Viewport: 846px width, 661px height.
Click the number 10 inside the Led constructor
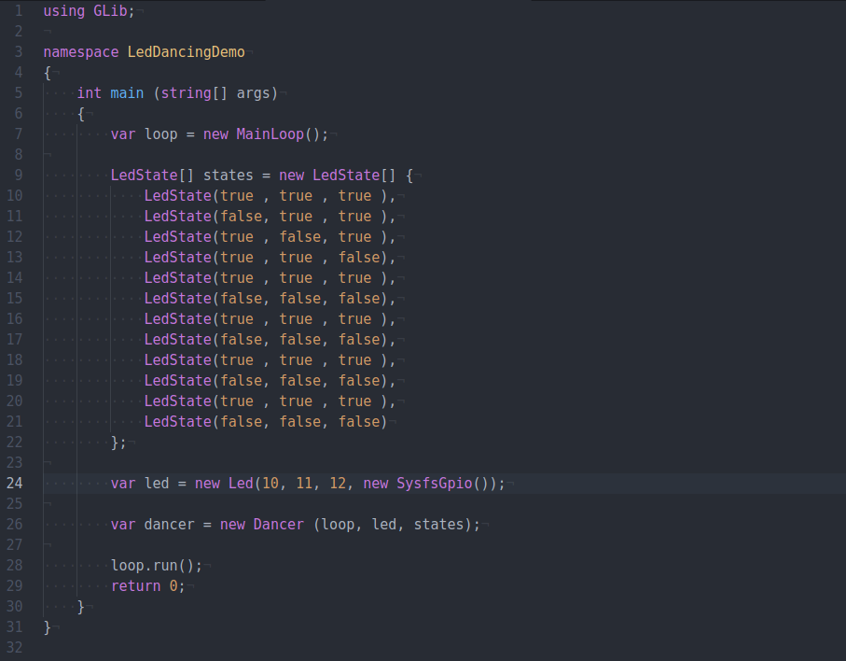(x=271, y=483)
